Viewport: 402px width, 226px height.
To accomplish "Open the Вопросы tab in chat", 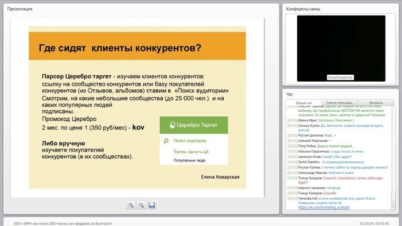I will (x=376, y=103).
